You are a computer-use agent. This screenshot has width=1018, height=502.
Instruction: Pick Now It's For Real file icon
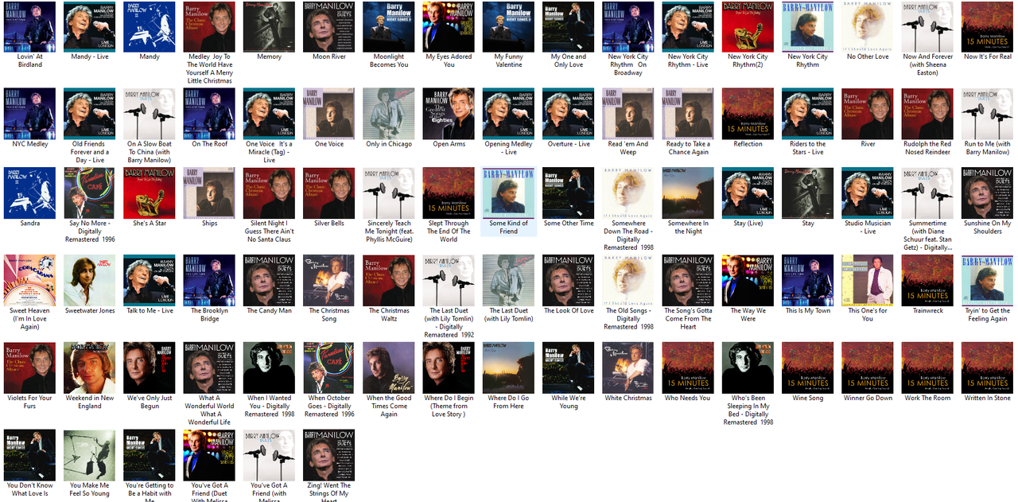987,27
